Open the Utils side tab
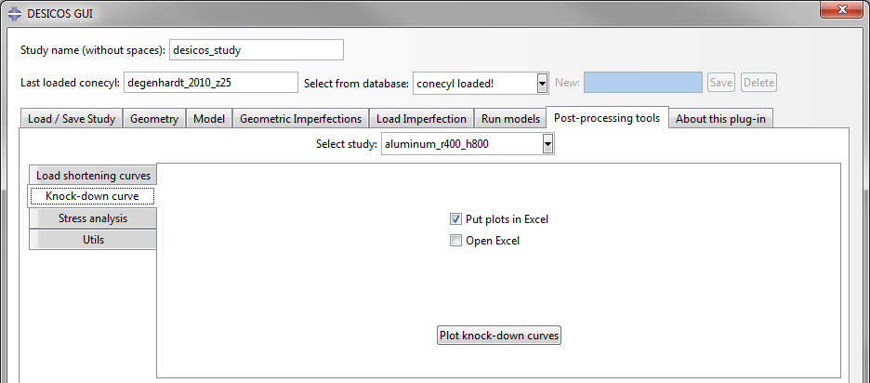Image resolution: width=870 pixels, height=383 pixels. 93,240
